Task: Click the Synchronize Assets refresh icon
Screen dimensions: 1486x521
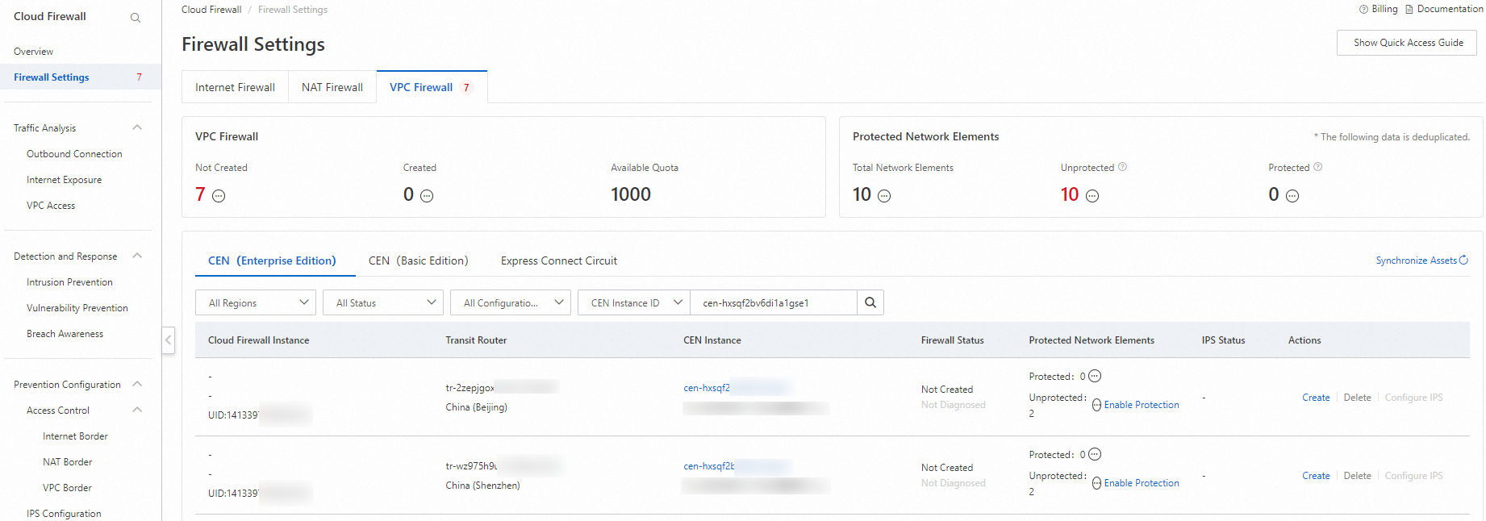Action: (1463, 260)
